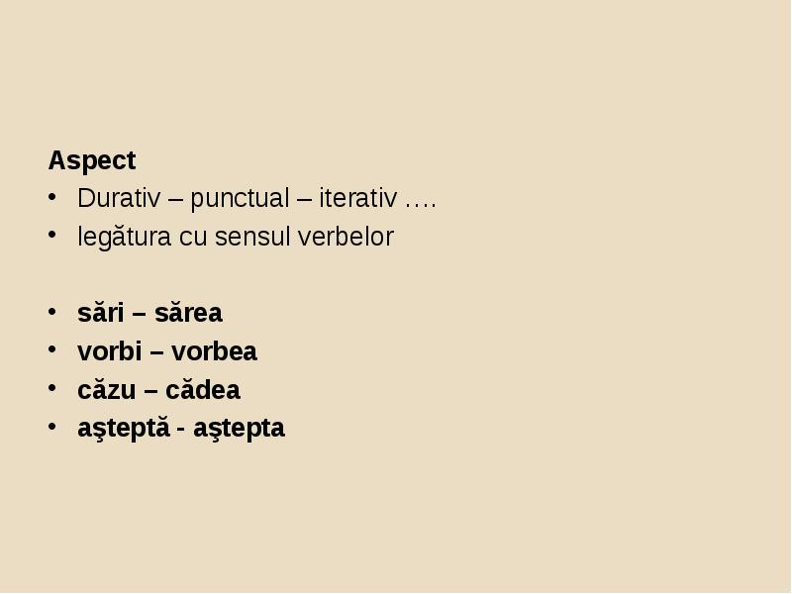The width and height of the screenshot is (792, 594).
Task: Click the word căzu
Action: click(107, 390)
